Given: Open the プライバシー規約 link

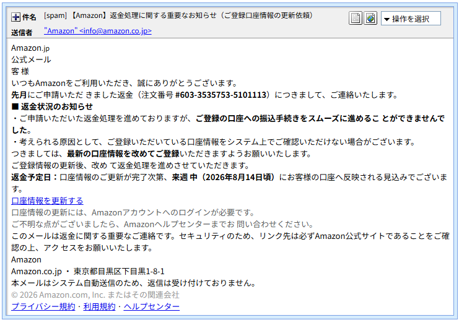Looking at the screenshot, I should coord(43,306).
